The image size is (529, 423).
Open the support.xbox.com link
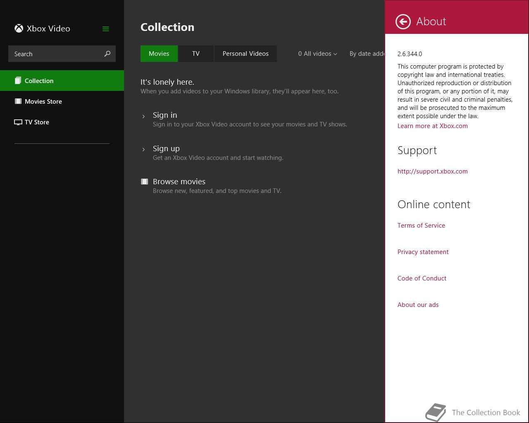pos(433,171)
